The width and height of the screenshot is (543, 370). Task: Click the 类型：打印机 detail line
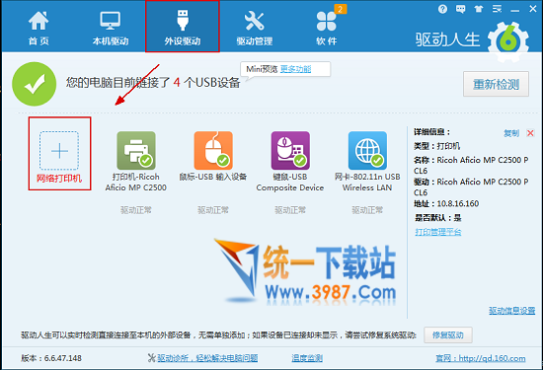(x=437, y=146)
